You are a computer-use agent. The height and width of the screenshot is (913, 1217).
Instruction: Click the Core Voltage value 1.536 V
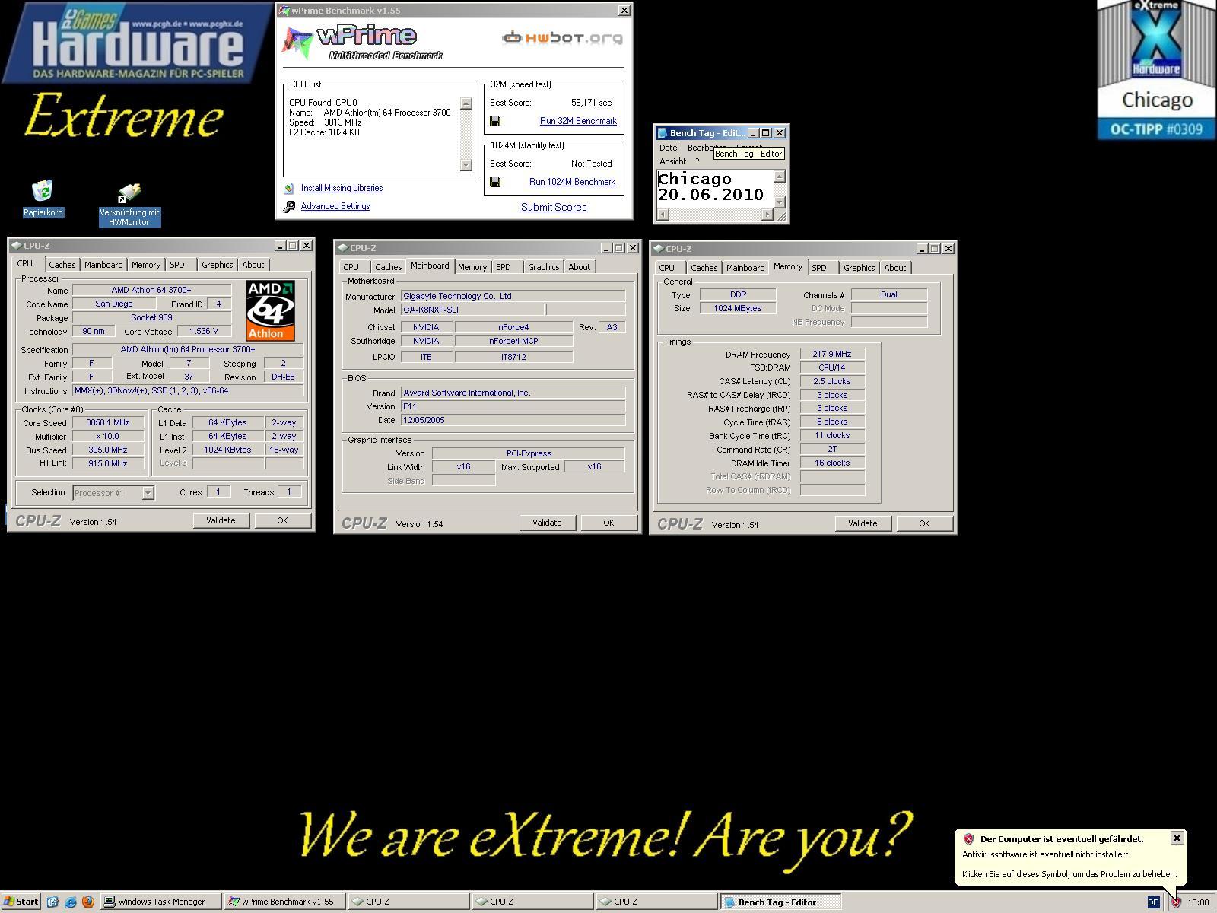204,331
